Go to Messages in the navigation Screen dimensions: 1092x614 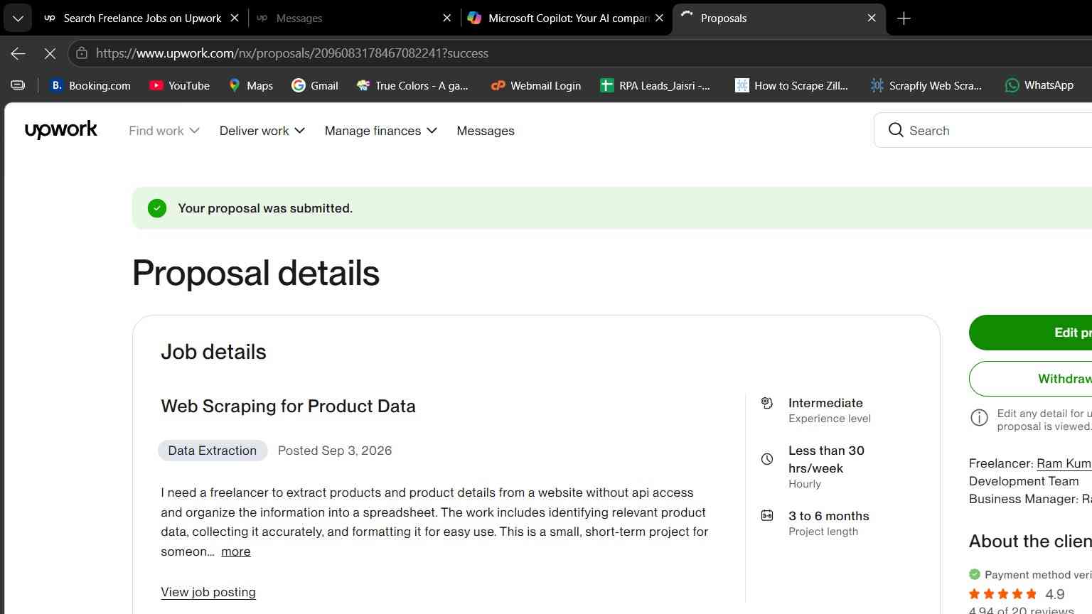[x=486, y=131]
